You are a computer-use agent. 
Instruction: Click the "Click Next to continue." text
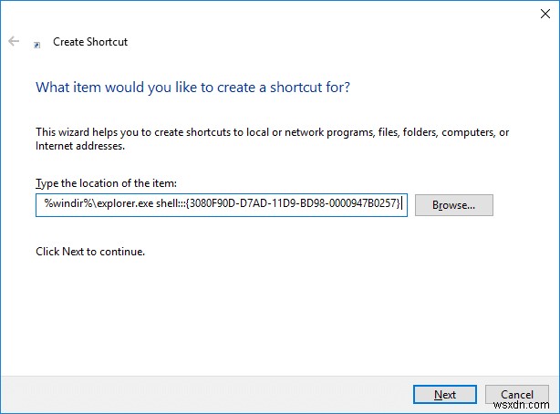click(89, 251)
